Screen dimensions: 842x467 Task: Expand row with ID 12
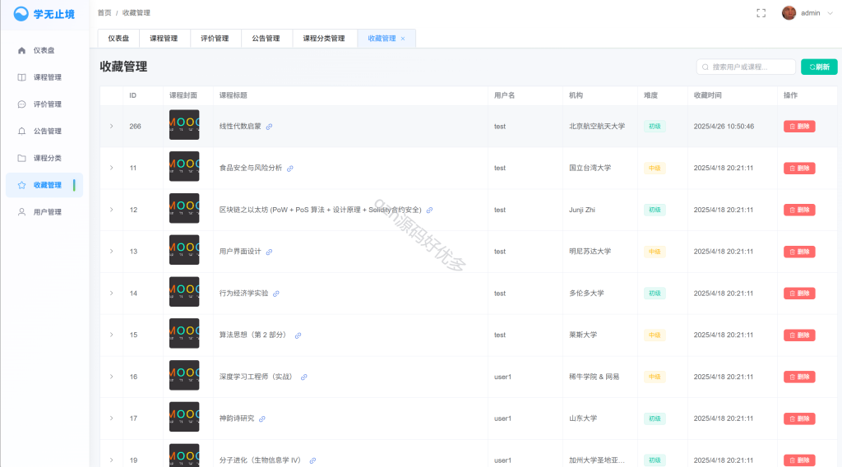pos(112,210)
